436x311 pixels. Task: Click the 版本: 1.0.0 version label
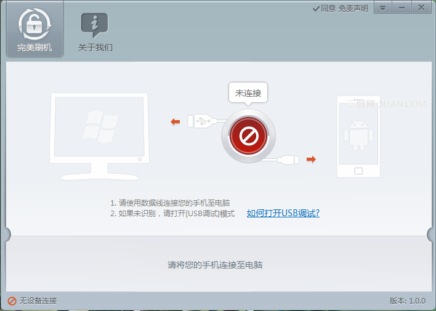(407, 301)
